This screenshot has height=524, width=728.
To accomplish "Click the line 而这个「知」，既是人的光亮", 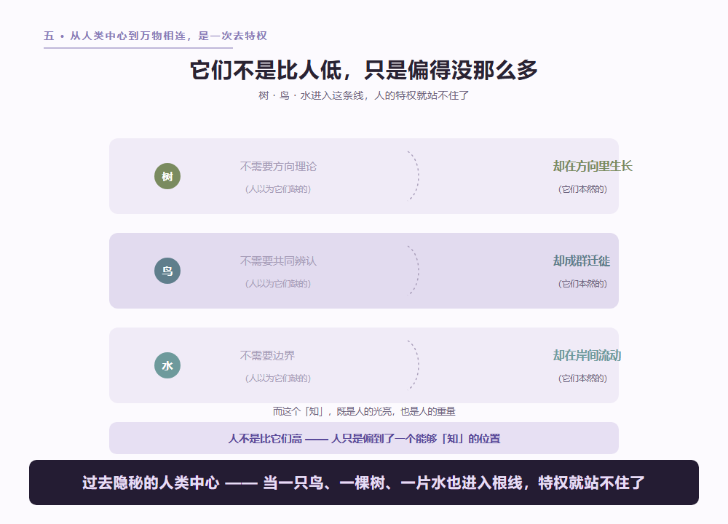I will click(x=364, y=412).
